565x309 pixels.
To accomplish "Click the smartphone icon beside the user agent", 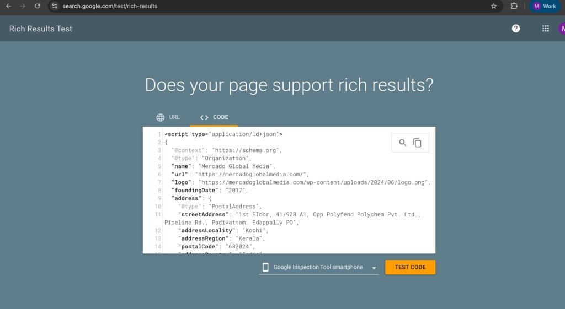I will coord(265,267).
